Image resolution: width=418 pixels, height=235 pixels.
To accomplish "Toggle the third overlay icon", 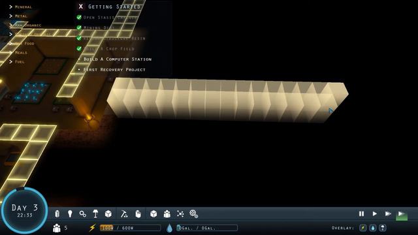I will pos(383,228).
